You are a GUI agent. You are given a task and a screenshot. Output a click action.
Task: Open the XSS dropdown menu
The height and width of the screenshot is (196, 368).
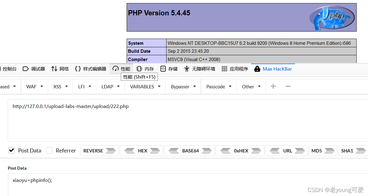(x=60, y=86)
